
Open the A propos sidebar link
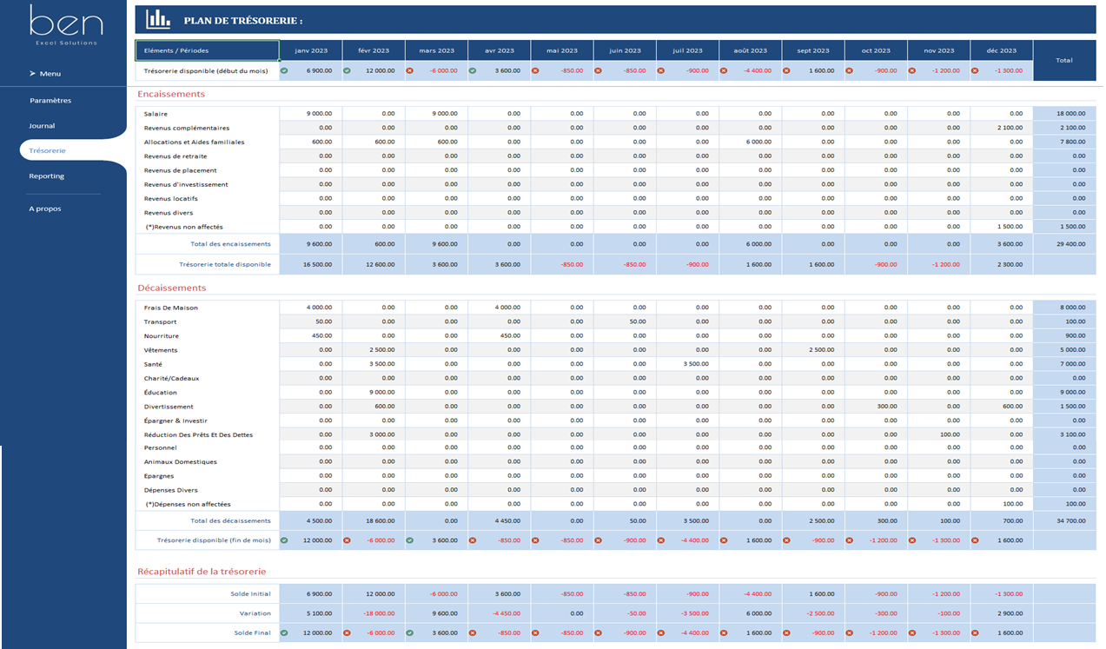coord(45,209)
